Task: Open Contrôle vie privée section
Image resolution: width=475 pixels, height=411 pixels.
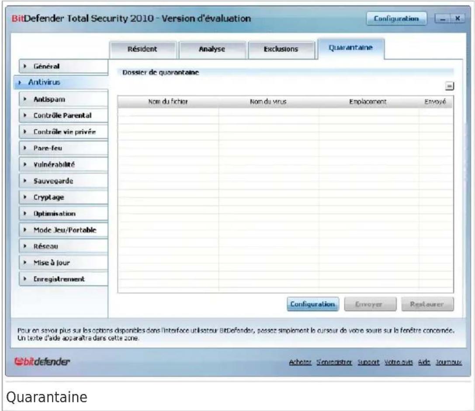Action: tap(63, 132)
